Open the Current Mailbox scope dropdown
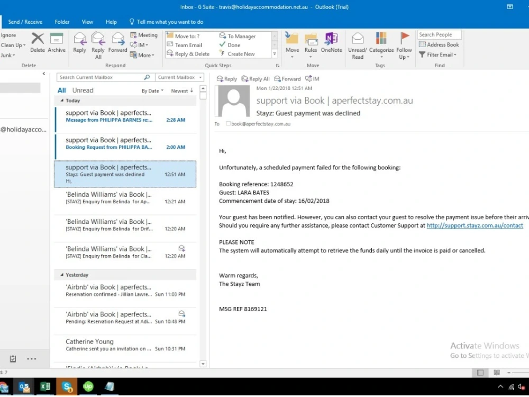529x397 pixels. [179, 77]
